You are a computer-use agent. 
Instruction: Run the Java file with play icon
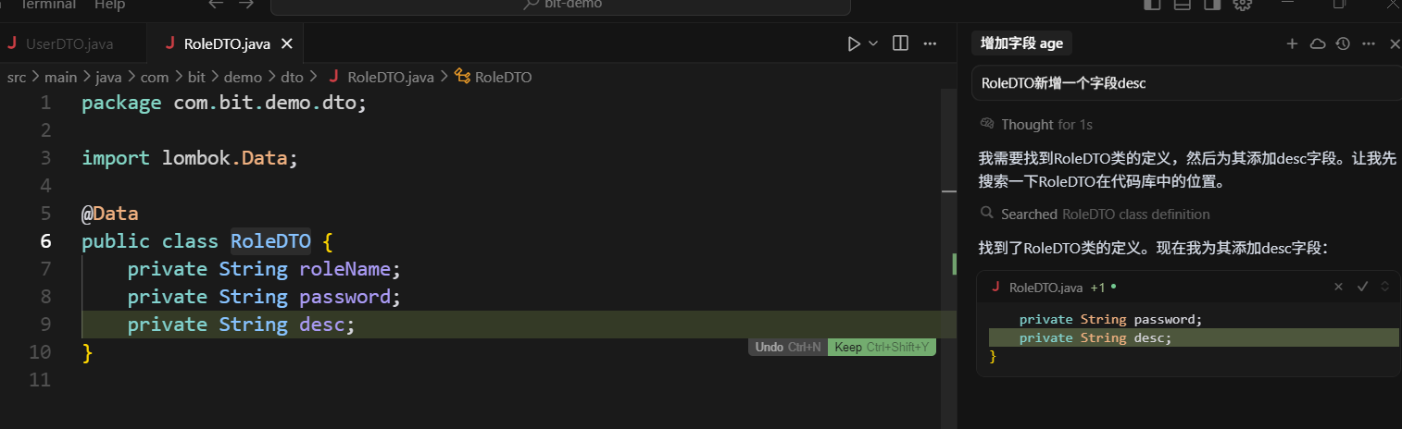(854, 43)
